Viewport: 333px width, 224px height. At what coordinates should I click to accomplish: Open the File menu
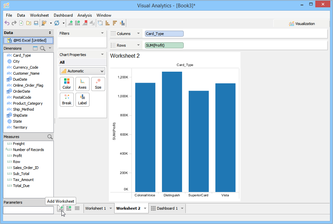click(x=9, y=15)
